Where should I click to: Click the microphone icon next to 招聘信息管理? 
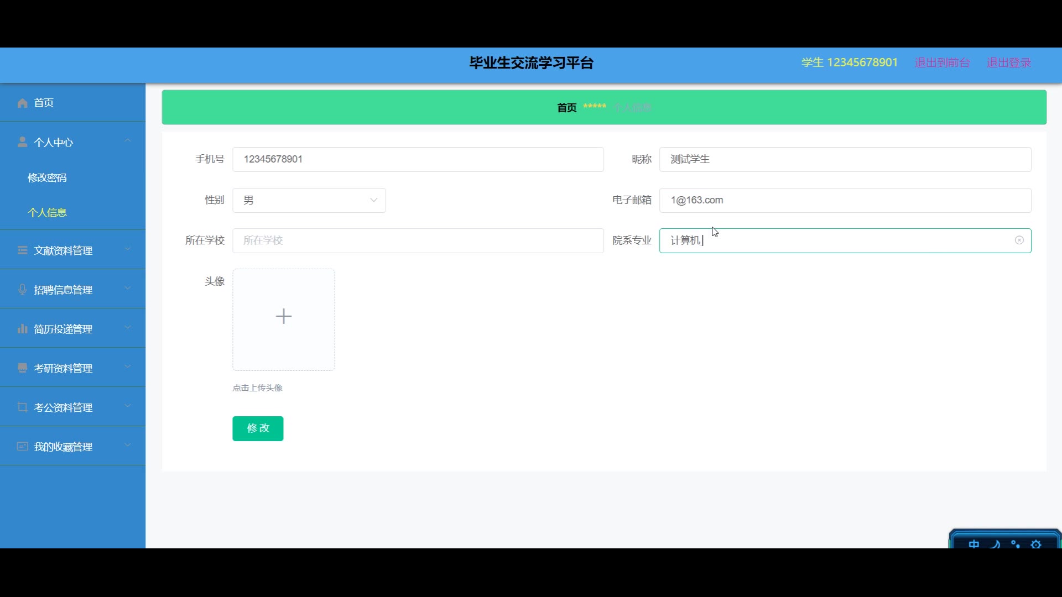click(x=22, y=290)
